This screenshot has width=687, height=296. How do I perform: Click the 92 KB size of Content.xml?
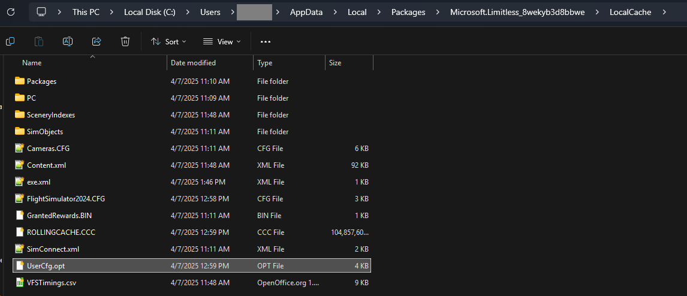(360, 165)
